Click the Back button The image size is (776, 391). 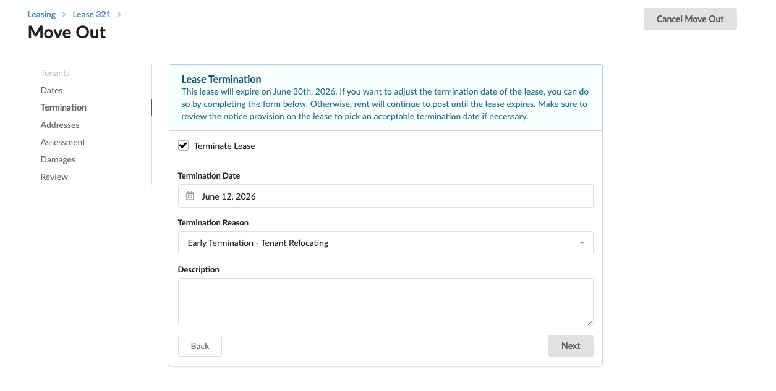pos(200,346)
